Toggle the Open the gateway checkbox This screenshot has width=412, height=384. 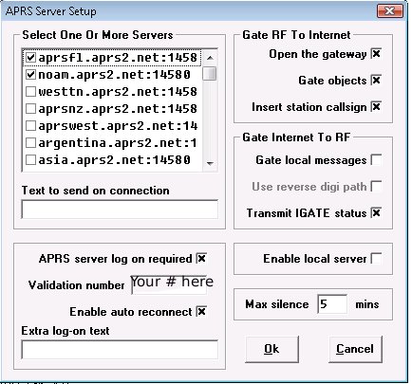376,54
